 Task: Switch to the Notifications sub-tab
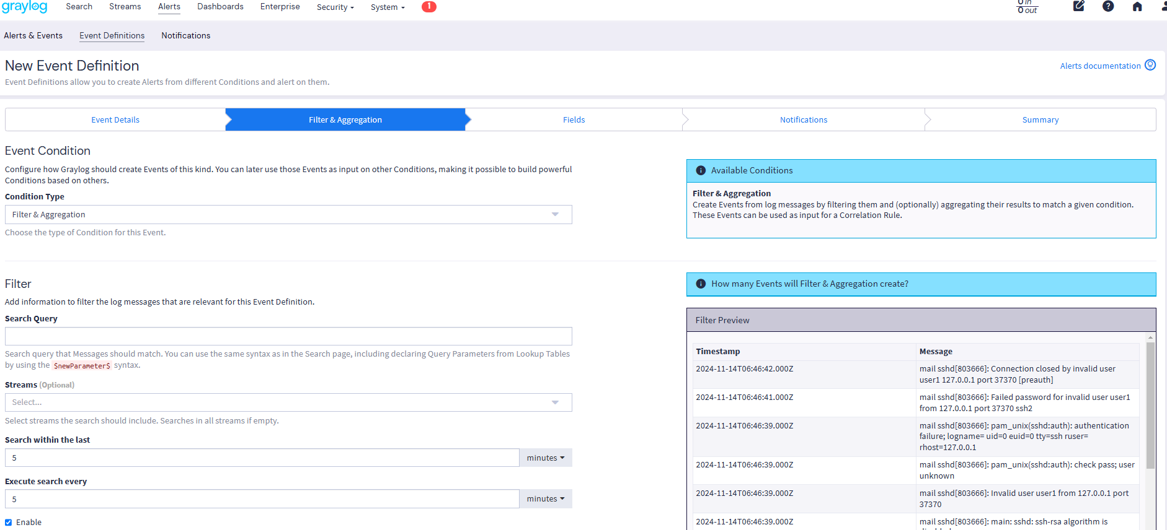click(x=185, y=36)
